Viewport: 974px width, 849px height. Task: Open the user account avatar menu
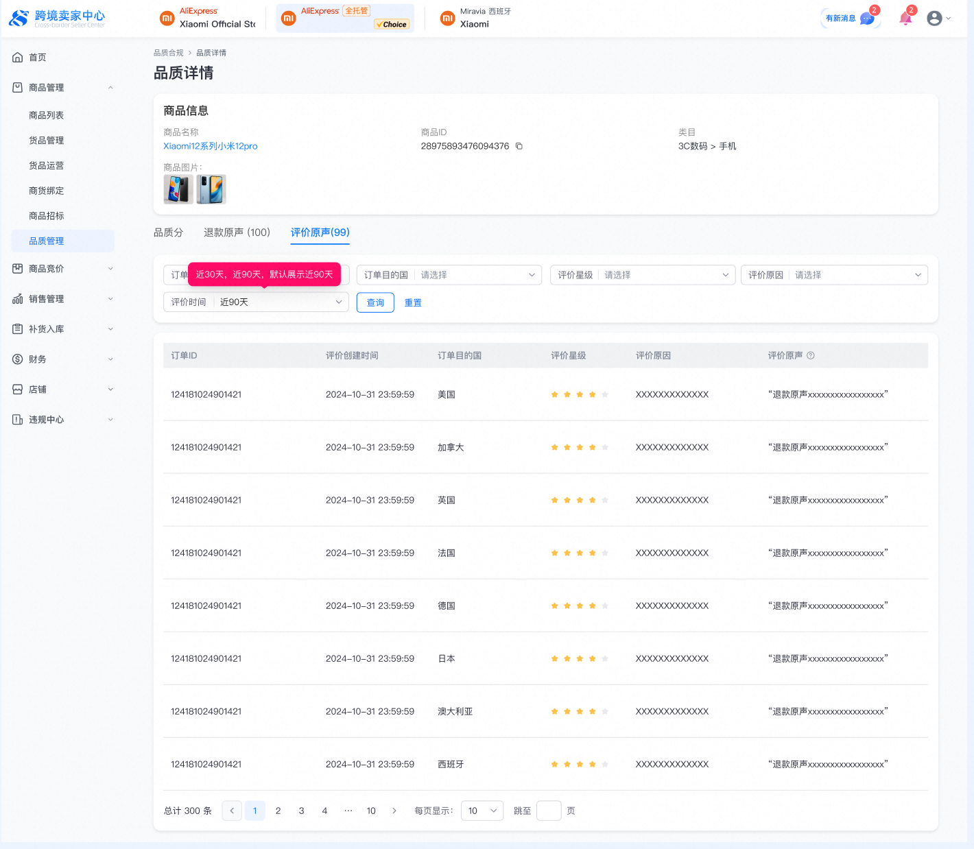[x=934, y=19]
